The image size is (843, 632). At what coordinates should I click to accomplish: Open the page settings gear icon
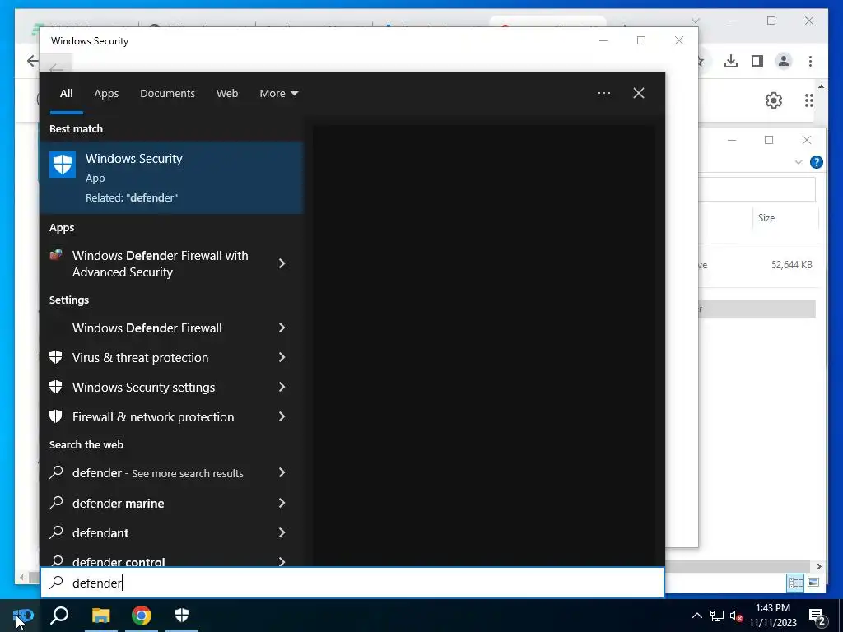[x=774, y=100]
